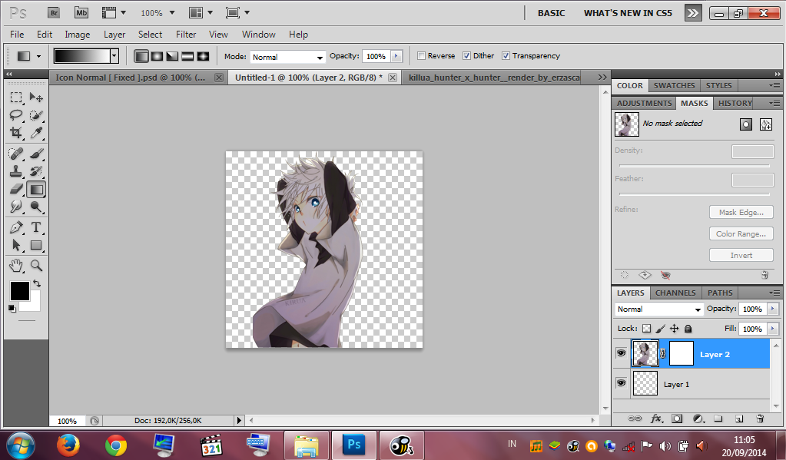
Task: Select the Horizontal Type tool
Action: (37, 227)
